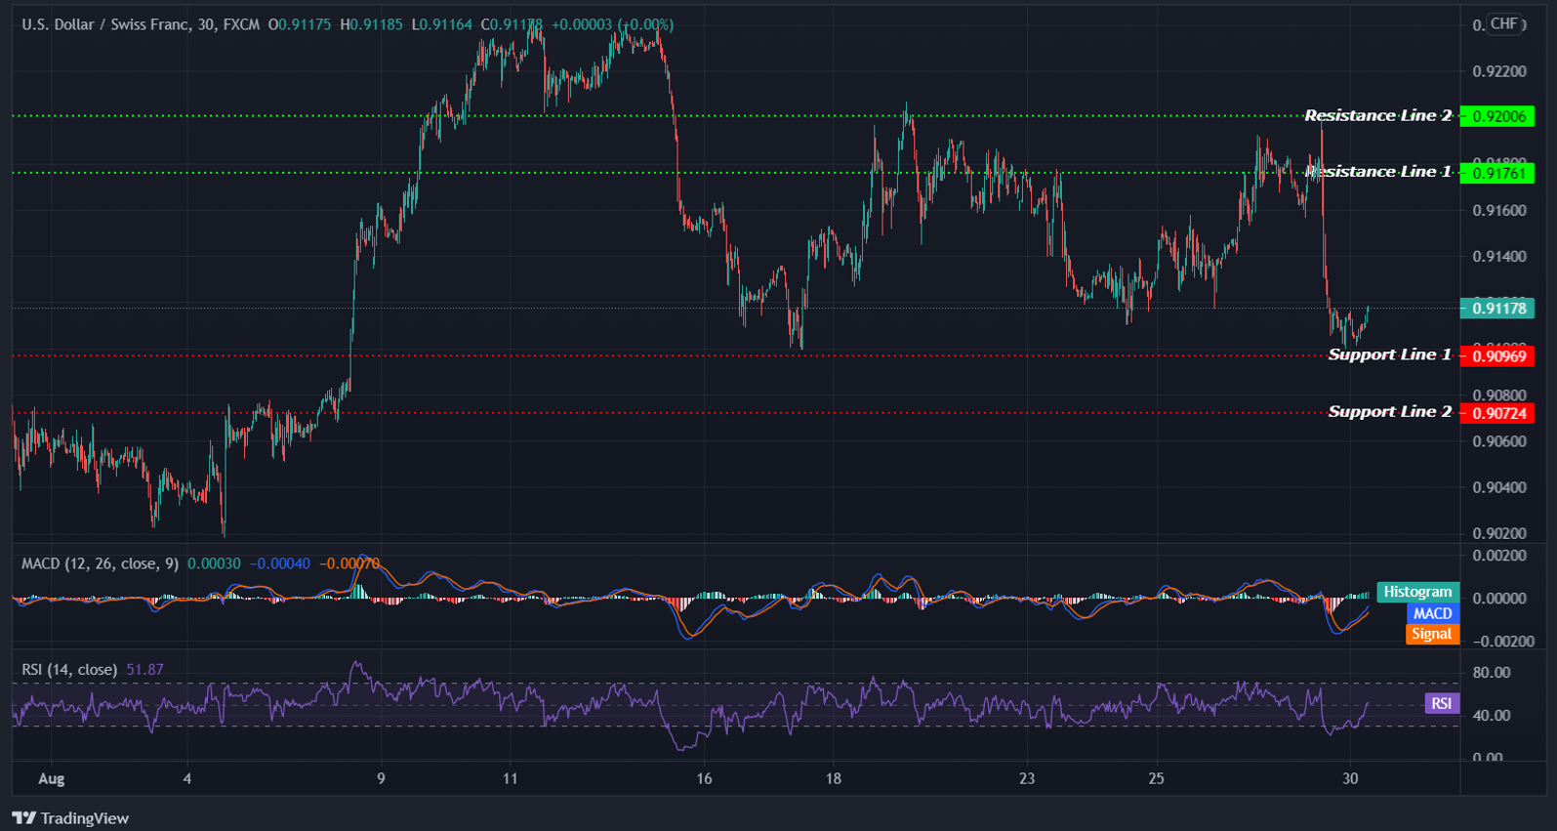
Task: Select the Support Line 1 label
Action: (1389, 354)
